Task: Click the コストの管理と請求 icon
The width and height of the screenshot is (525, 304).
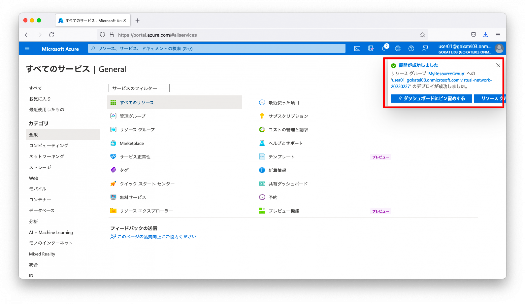Action: 262,129
